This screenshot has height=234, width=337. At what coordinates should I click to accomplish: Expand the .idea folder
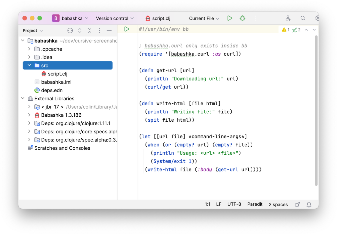[29, 57]
